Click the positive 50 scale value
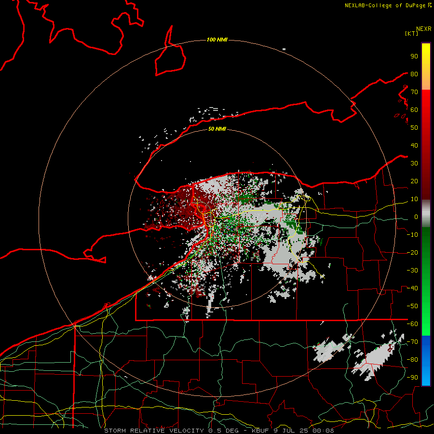The image size is (434, 434). click(414, 128)
